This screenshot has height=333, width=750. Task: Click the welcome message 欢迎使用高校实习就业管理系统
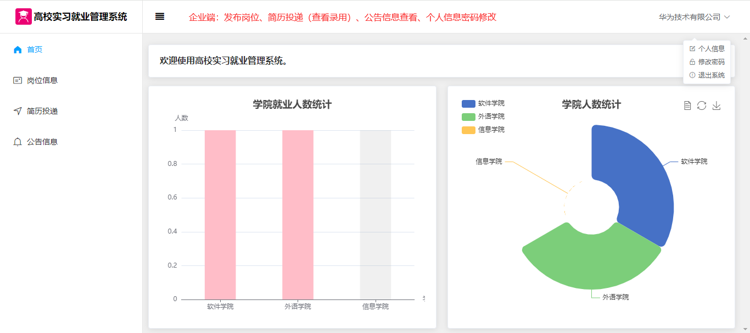224,60
